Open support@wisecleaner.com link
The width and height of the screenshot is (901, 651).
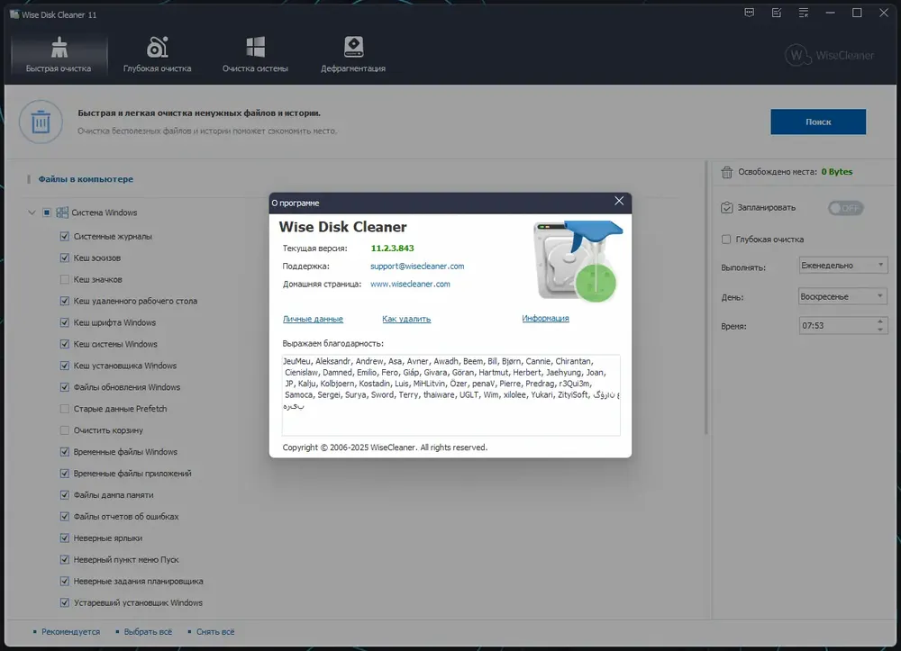pos(417,267)
